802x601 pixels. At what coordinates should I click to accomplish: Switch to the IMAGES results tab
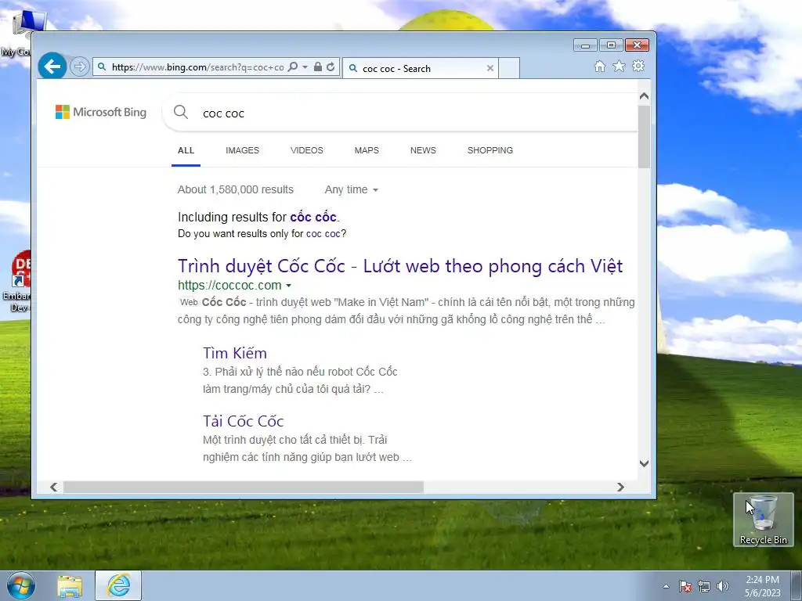point(243,150)
